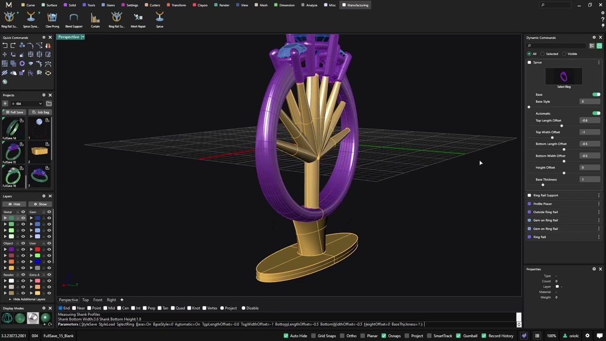Open the Cutters menu tab
This screenshot has width=606, height=341.
point(152,5)
